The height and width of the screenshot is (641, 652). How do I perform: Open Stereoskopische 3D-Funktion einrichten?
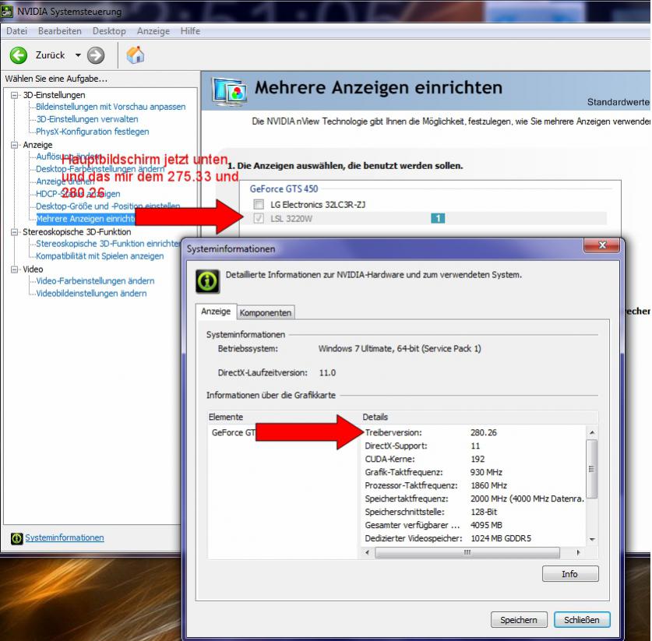[108, 244]
